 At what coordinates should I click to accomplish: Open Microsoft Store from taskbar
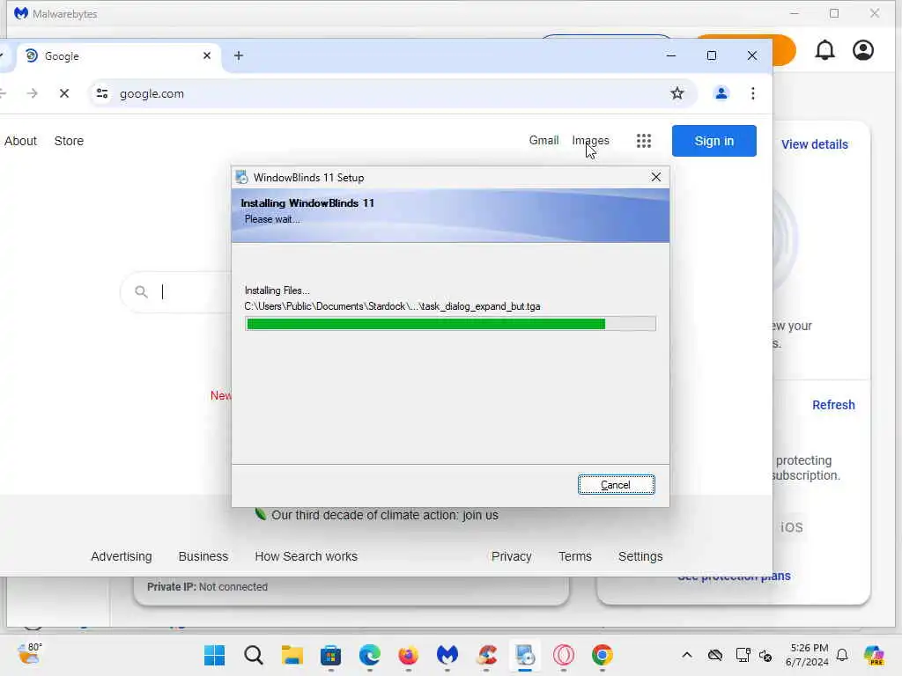tap(331, 655)
